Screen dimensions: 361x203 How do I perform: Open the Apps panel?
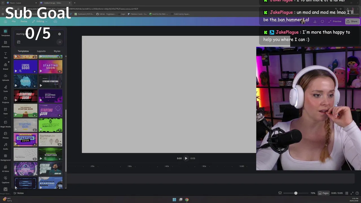5,111
